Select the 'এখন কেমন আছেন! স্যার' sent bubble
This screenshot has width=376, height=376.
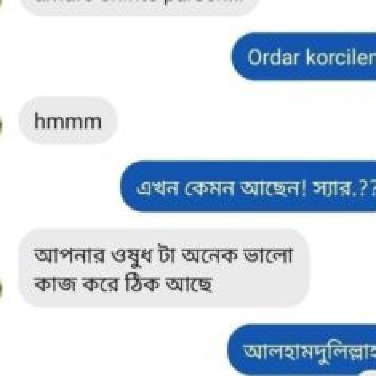[248, 186]
